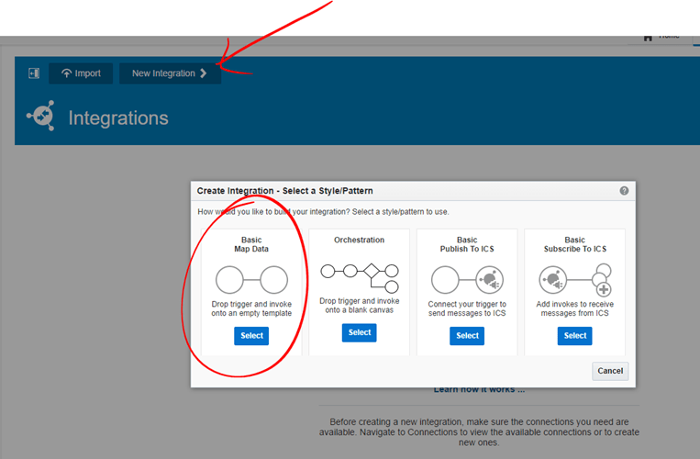Expand the New Integration chevron arrow
Screen dimensions: 700x459
(x=204, y=73)
